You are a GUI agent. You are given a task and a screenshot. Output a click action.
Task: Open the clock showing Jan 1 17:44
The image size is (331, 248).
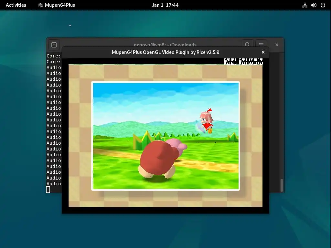pyautogui.click(x=165, y=5)
